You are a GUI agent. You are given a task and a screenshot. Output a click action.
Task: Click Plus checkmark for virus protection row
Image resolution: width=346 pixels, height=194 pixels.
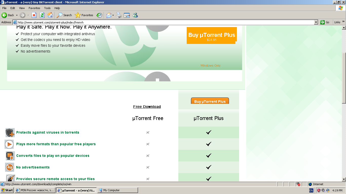point(209,132)
